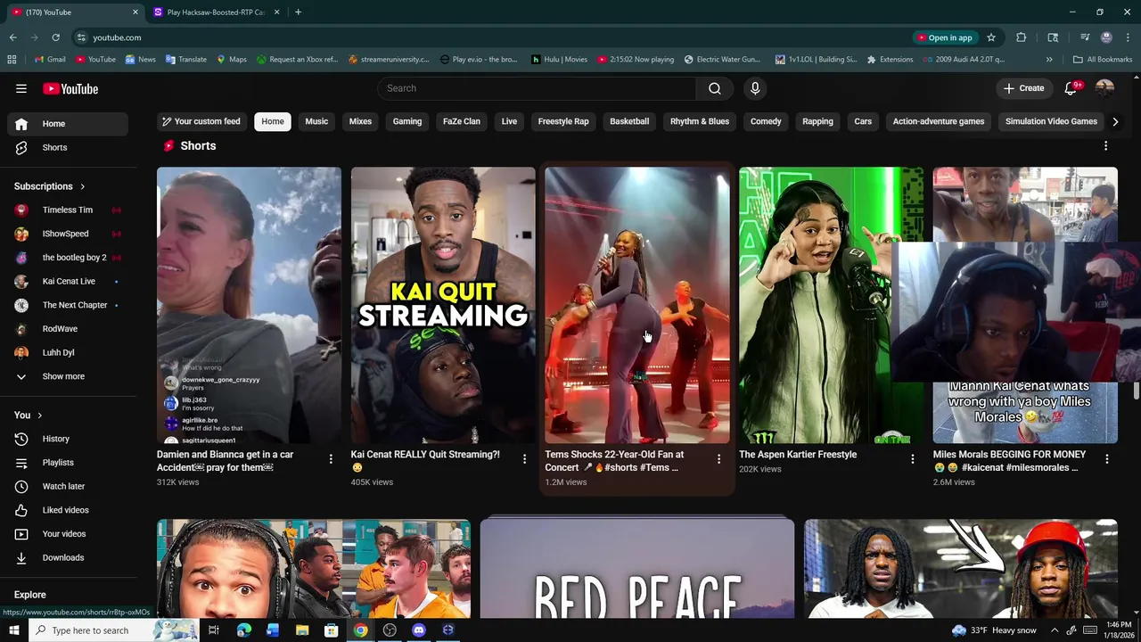The width and height of the screenshot is (1141, 642).
Task: Open menu for Kai Cenat Quit Streaming short
Action: [524, 458]
